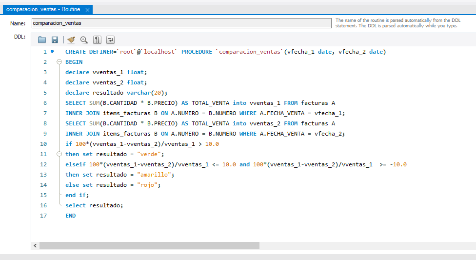This screenshot has height=260, width=476.
Task: Click PROCEDURE keyword on line 1
Action: (x=197, y=52)
